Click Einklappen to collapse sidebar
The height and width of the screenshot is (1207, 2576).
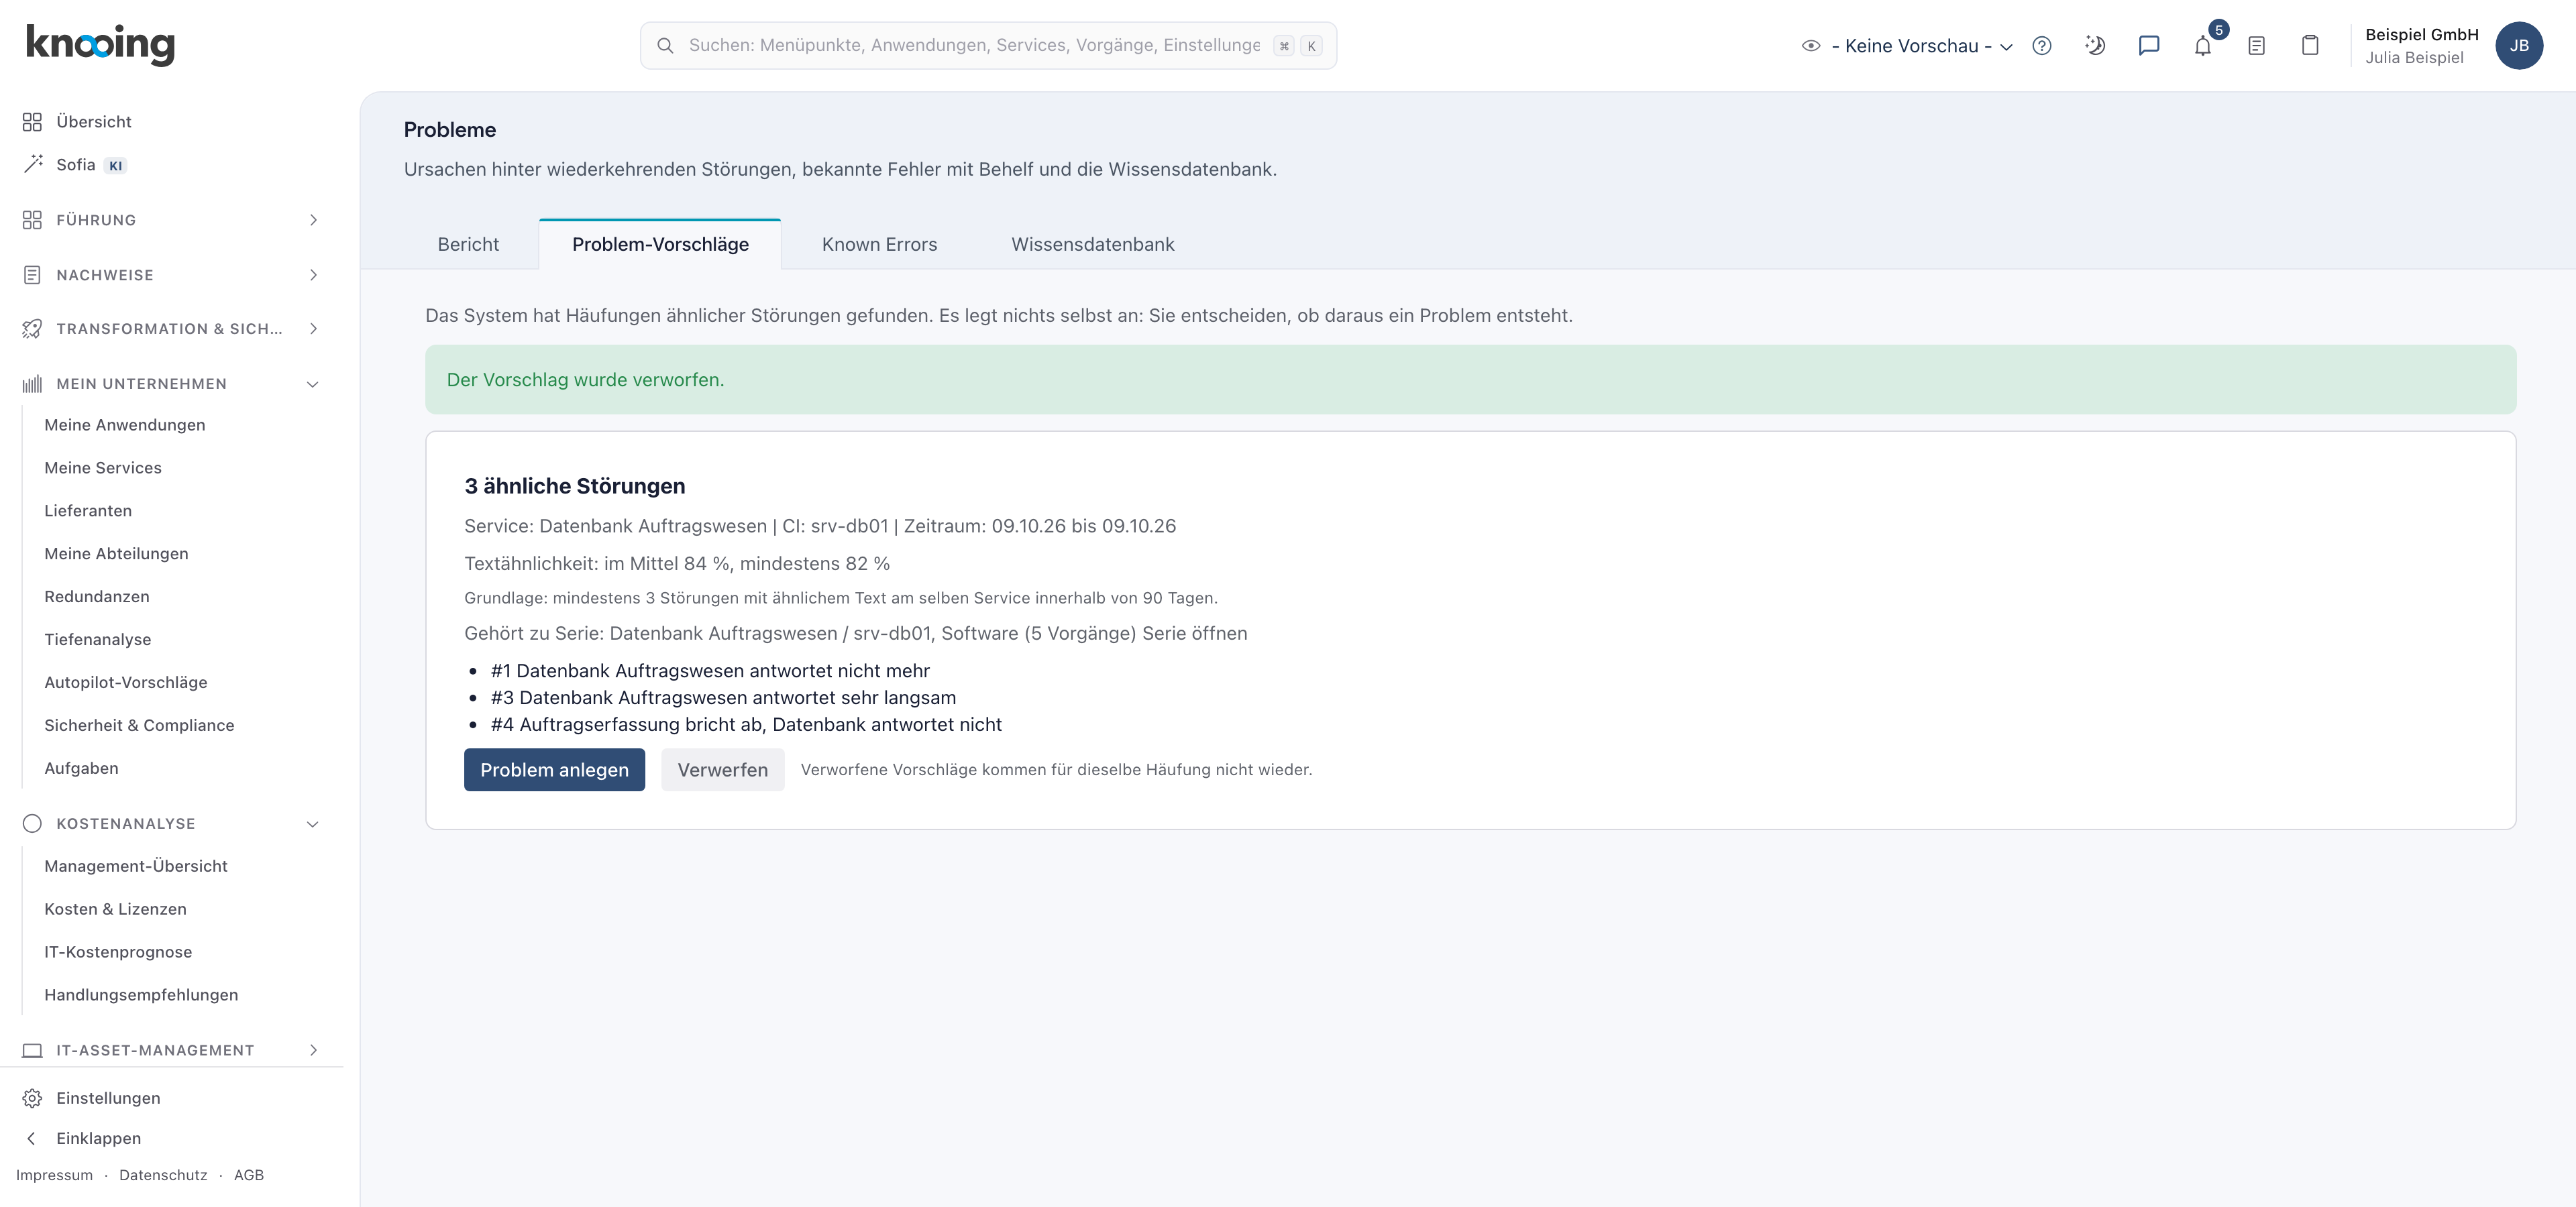click(98, 1138)
